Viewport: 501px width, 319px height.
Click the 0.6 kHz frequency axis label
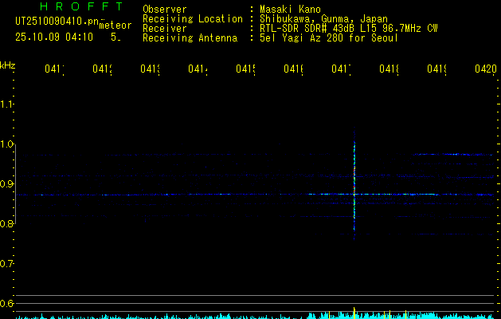point(7,304)
